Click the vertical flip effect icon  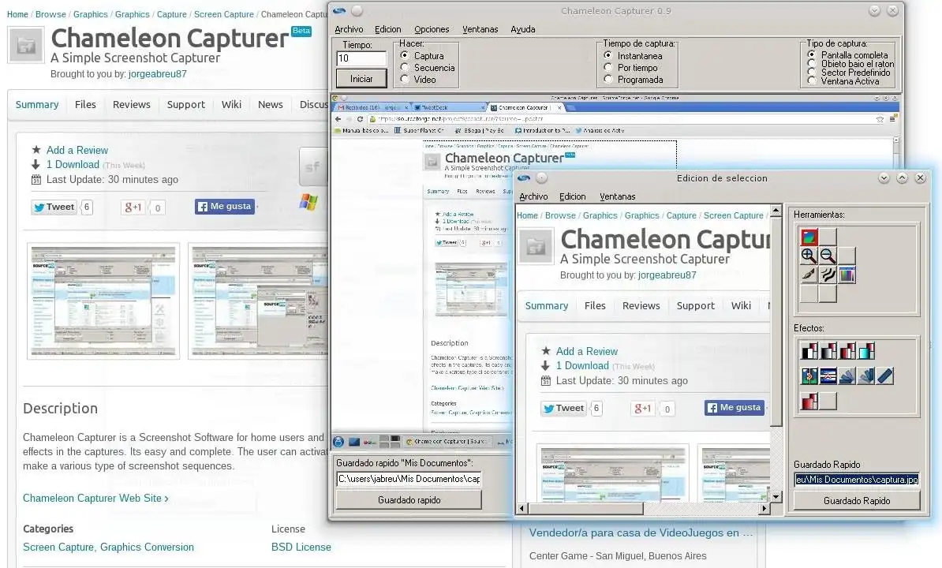[828, 376]
